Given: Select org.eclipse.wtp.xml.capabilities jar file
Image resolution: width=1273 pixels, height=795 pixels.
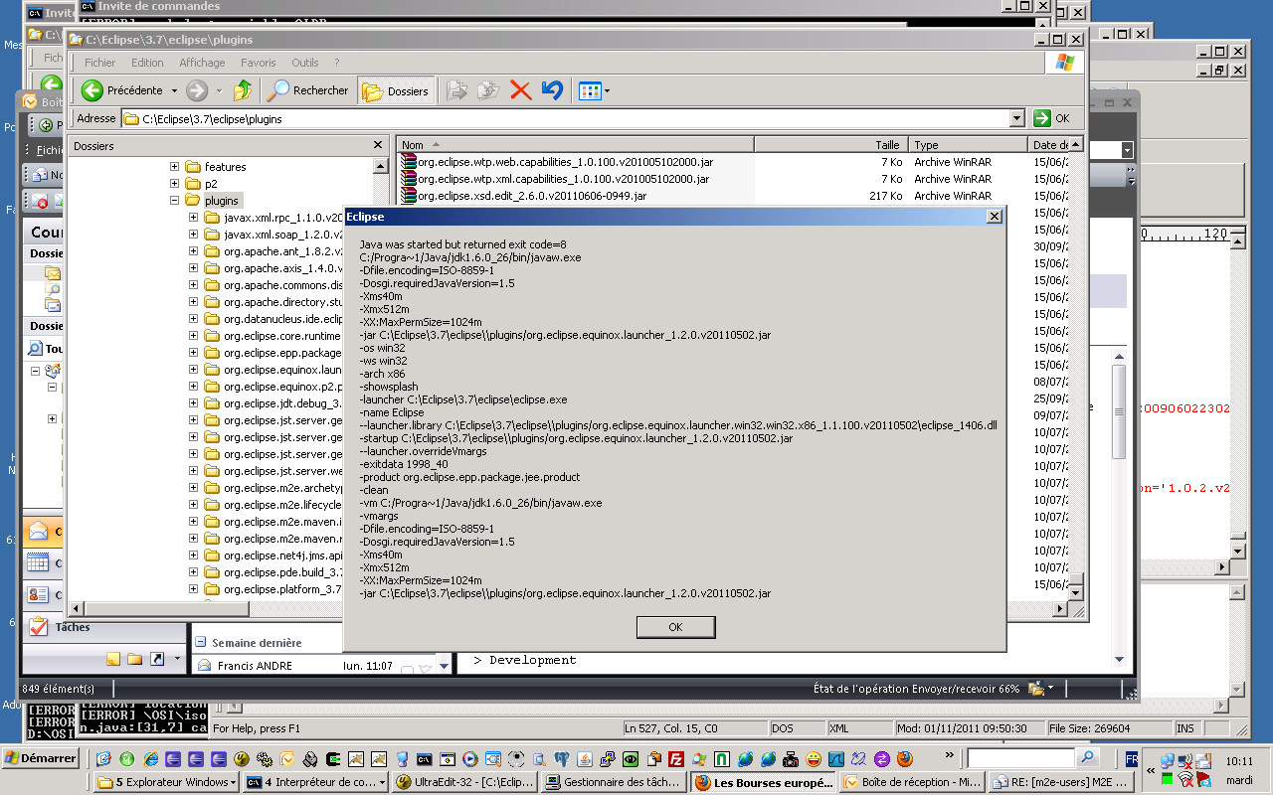Looking at the screenshot, I should point(555,179).
